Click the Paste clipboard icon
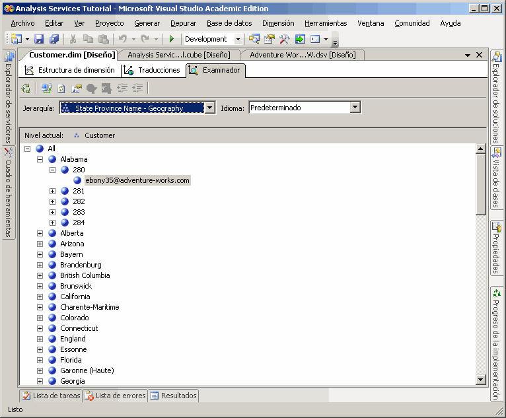The image size is (506, 418). pos(103,40)
